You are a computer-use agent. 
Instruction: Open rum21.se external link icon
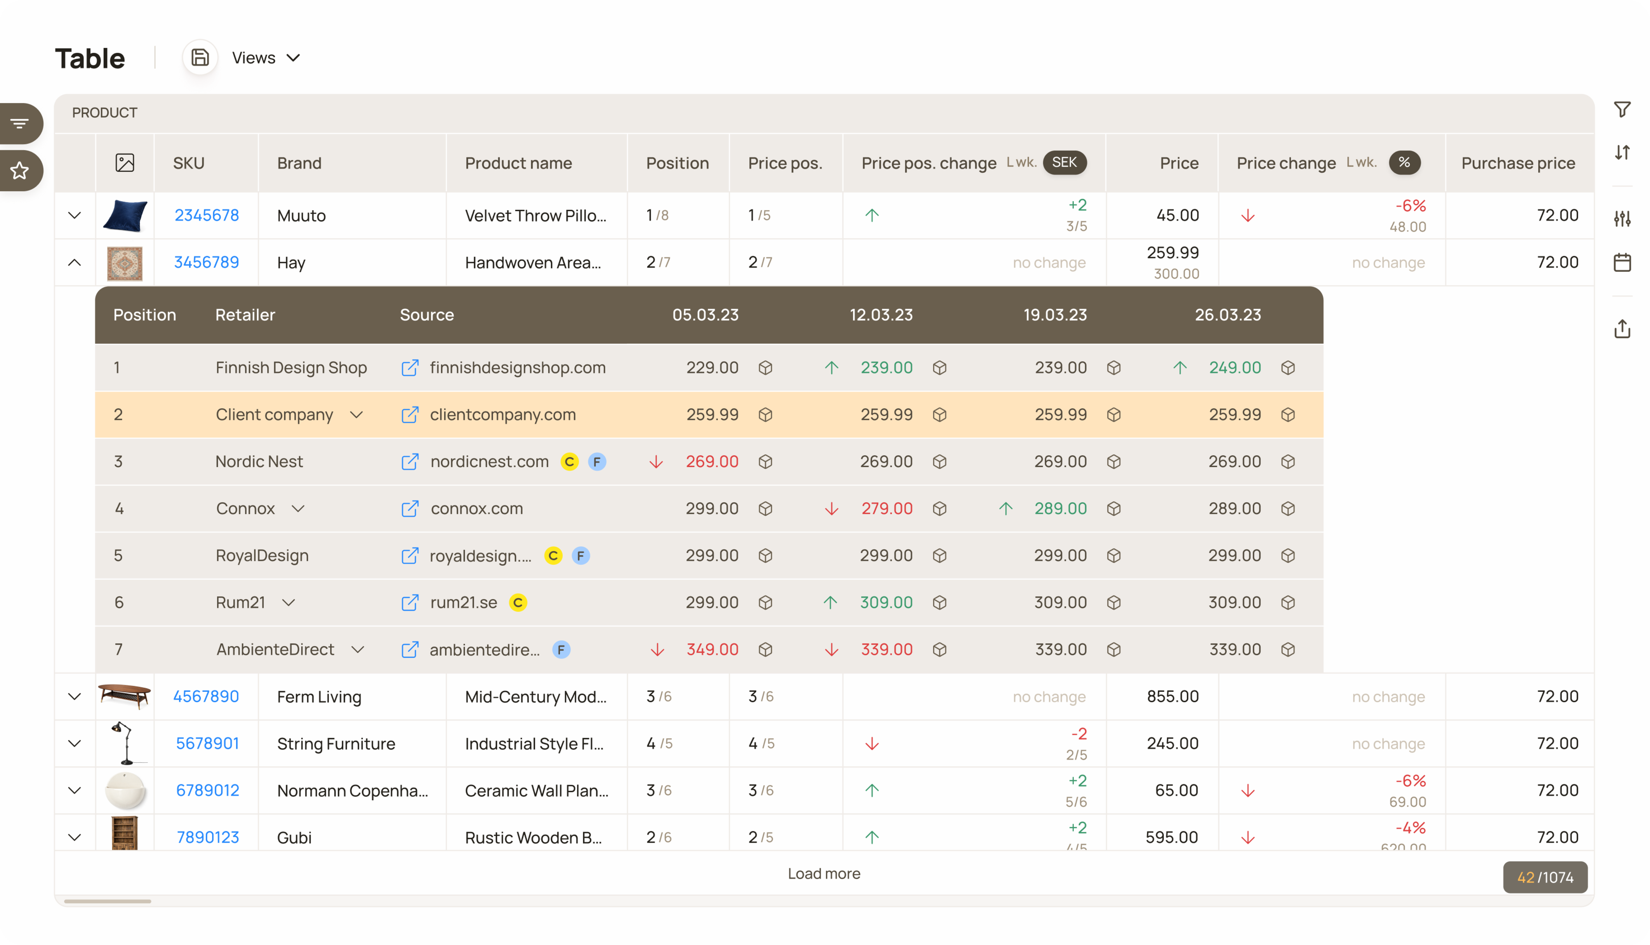click(410, 602)
